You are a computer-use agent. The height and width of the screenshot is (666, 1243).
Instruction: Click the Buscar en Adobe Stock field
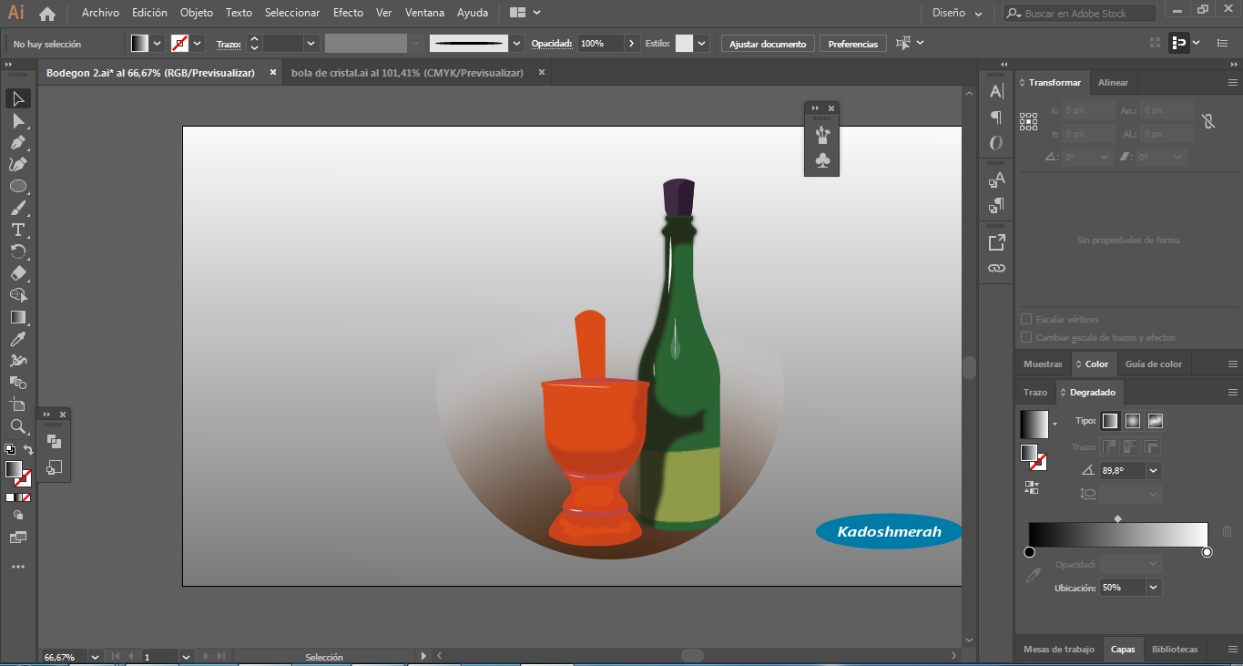click(1080, 14)
